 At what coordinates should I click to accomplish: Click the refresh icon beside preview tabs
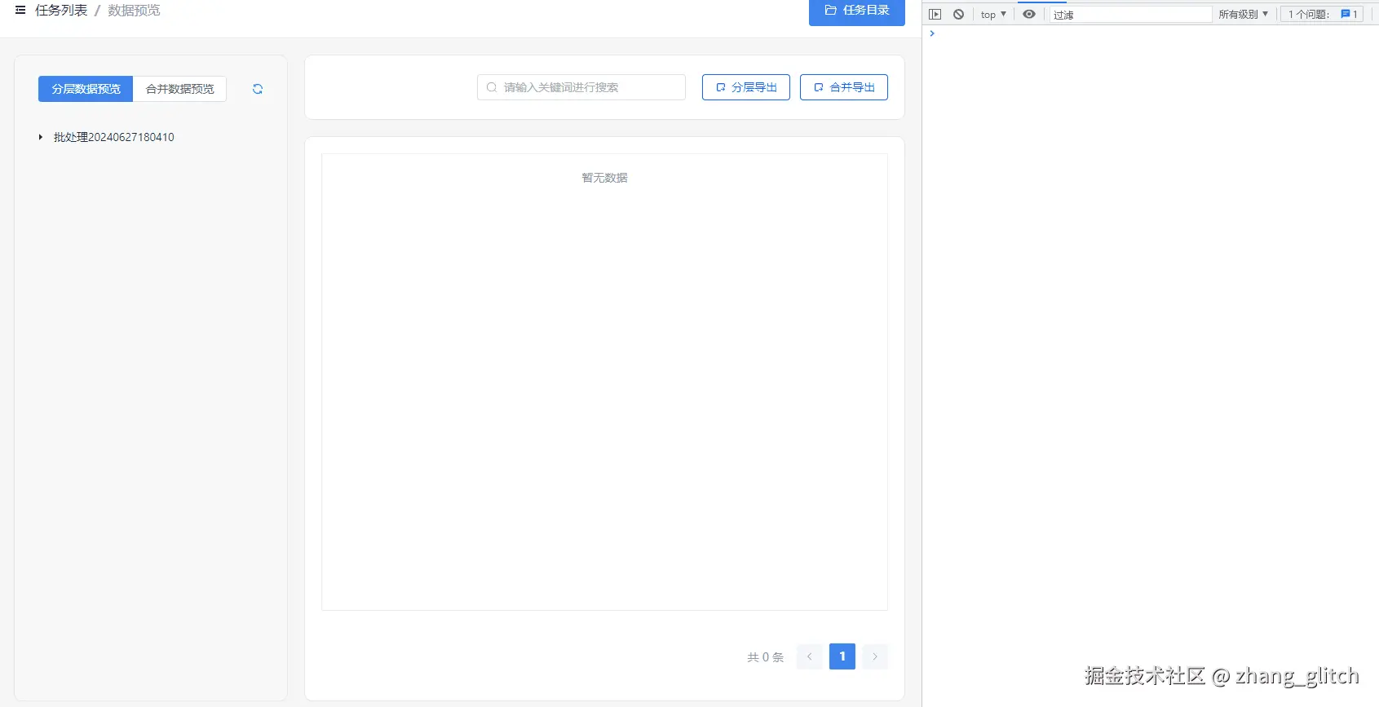click(x=258, y=89)
